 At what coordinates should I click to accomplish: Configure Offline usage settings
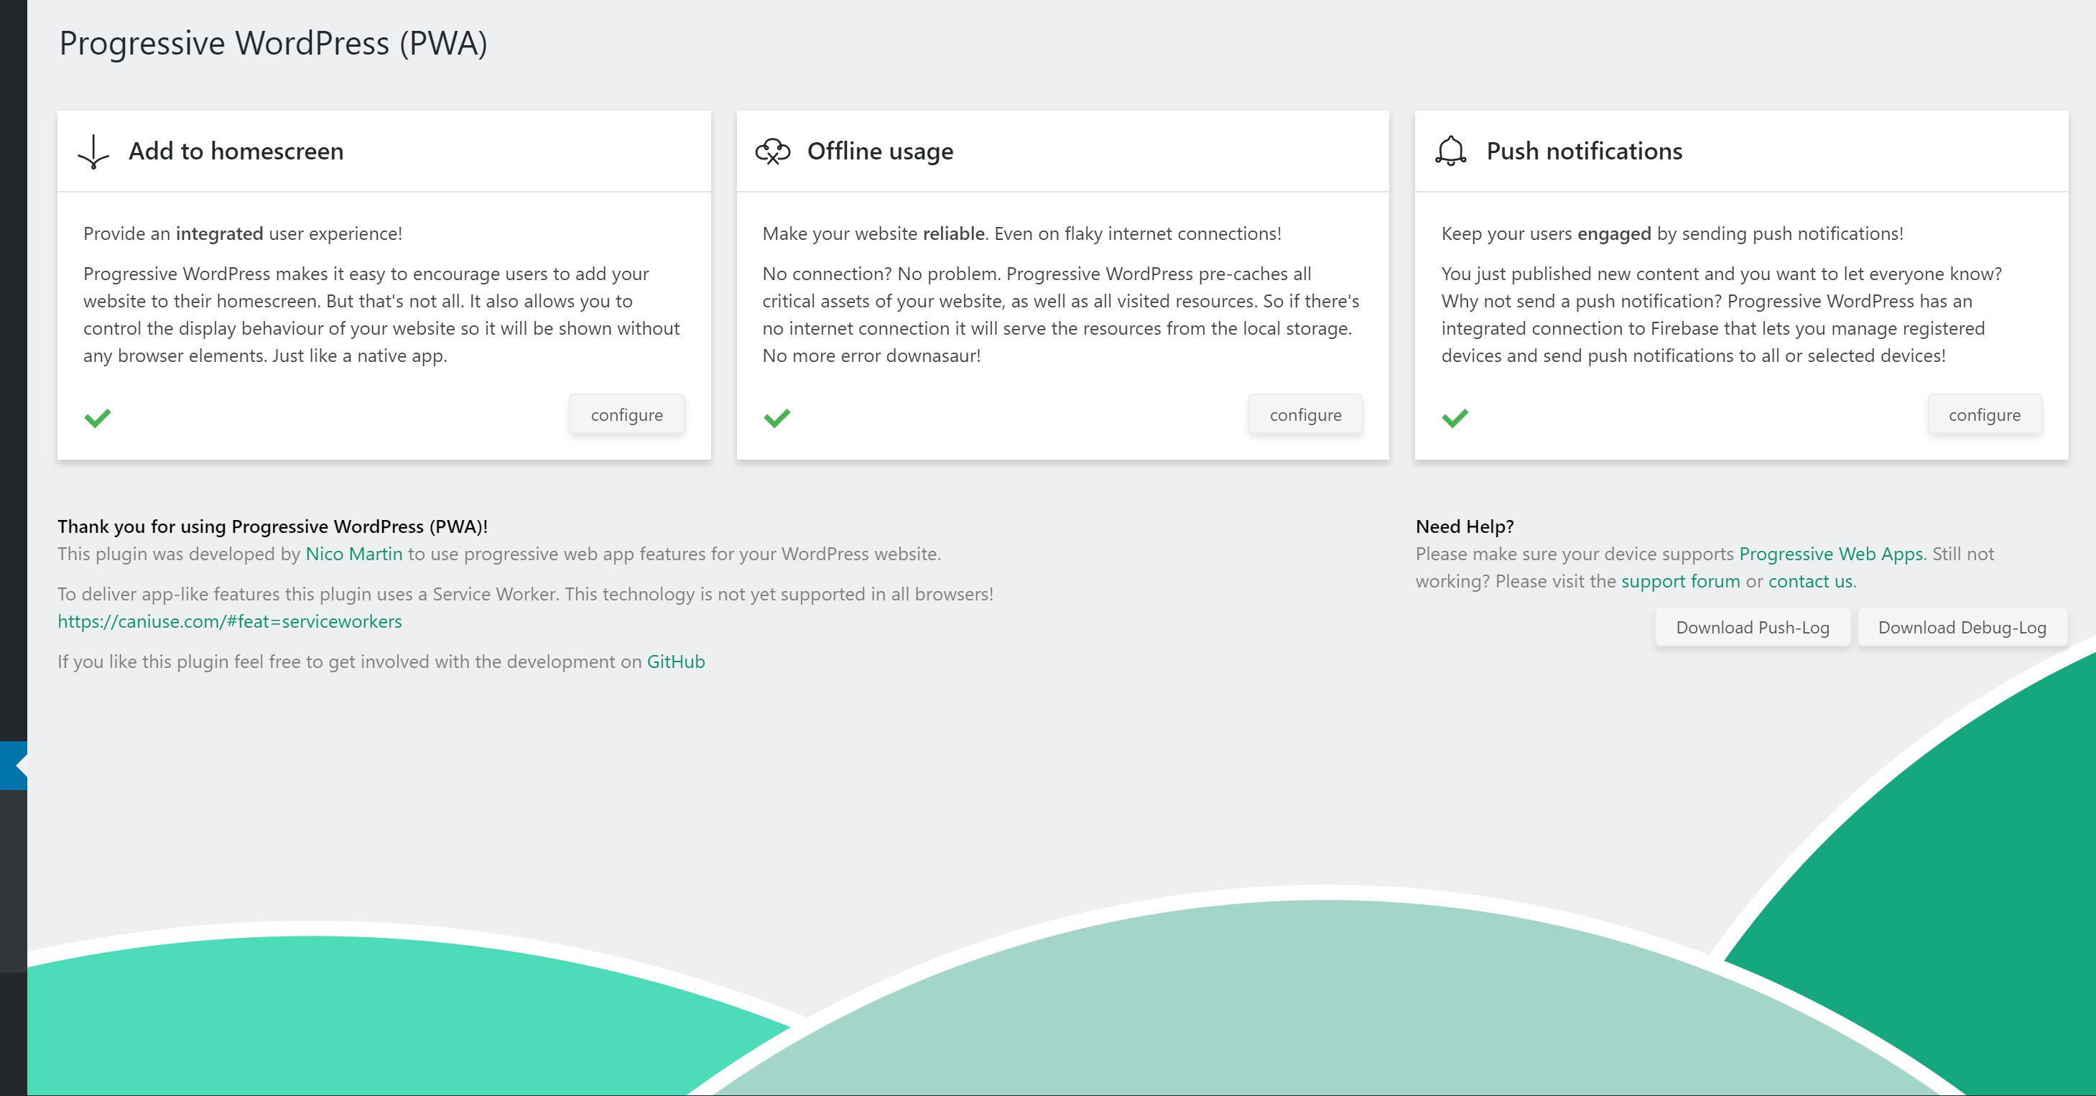point(1305,415)
